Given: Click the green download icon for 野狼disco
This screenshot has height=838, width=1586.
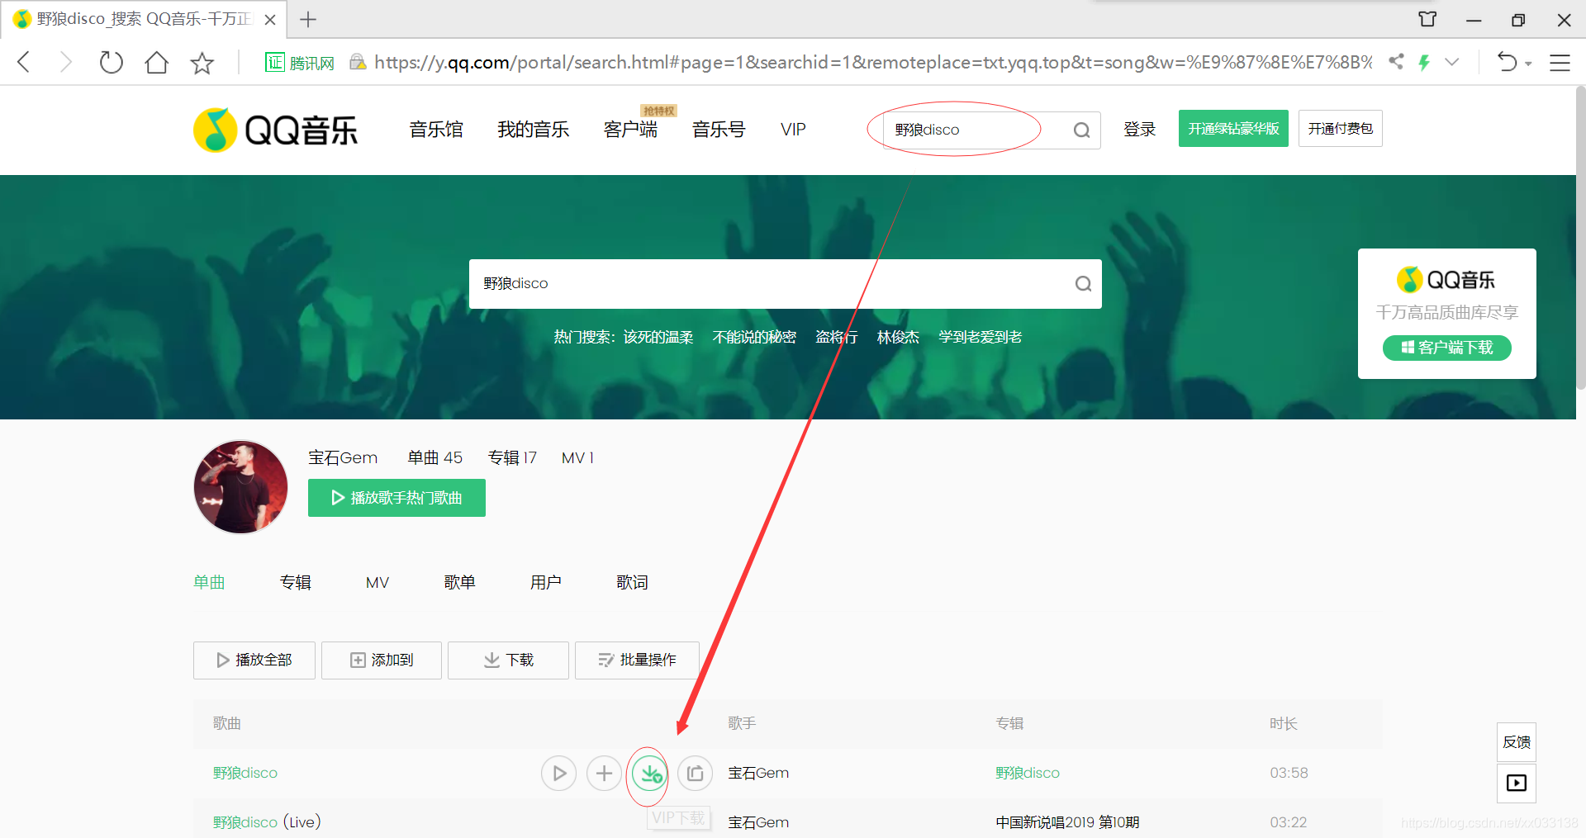Looking at the screenshot, I should click(648, 773).
